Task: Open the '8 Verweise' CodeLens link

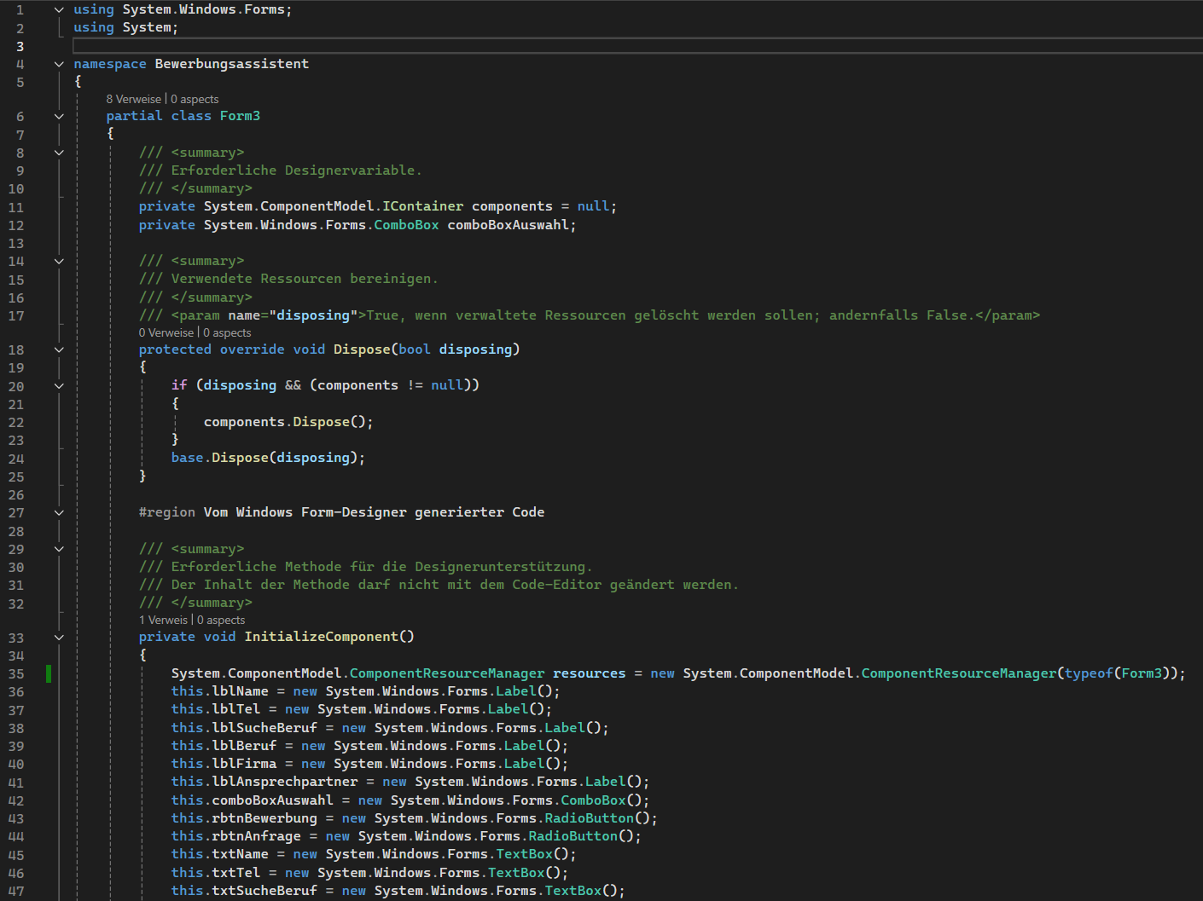Action: click(x=133, y=100)
